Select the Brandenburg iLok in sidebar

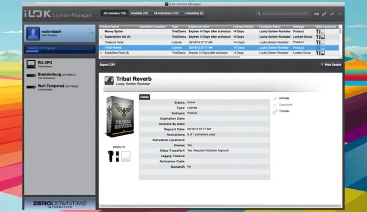[60, 76]
